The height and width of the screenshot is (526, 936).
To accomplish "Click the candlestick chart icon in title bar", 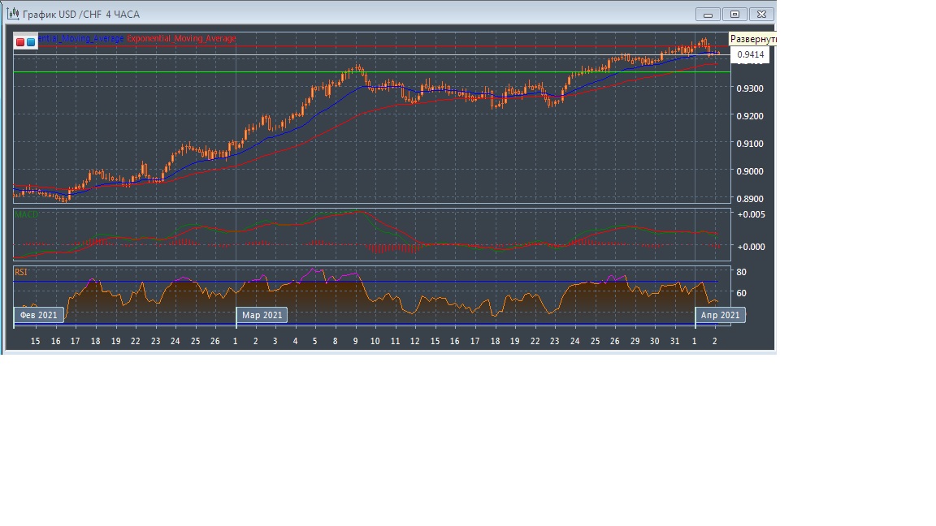I will [13, 14].
